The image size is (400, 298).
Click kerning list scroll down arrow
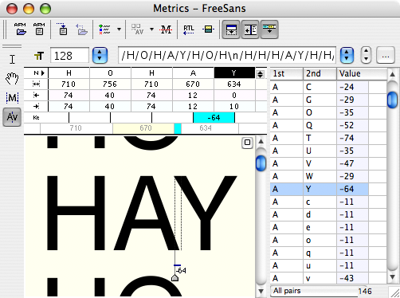tap(392, 277)
